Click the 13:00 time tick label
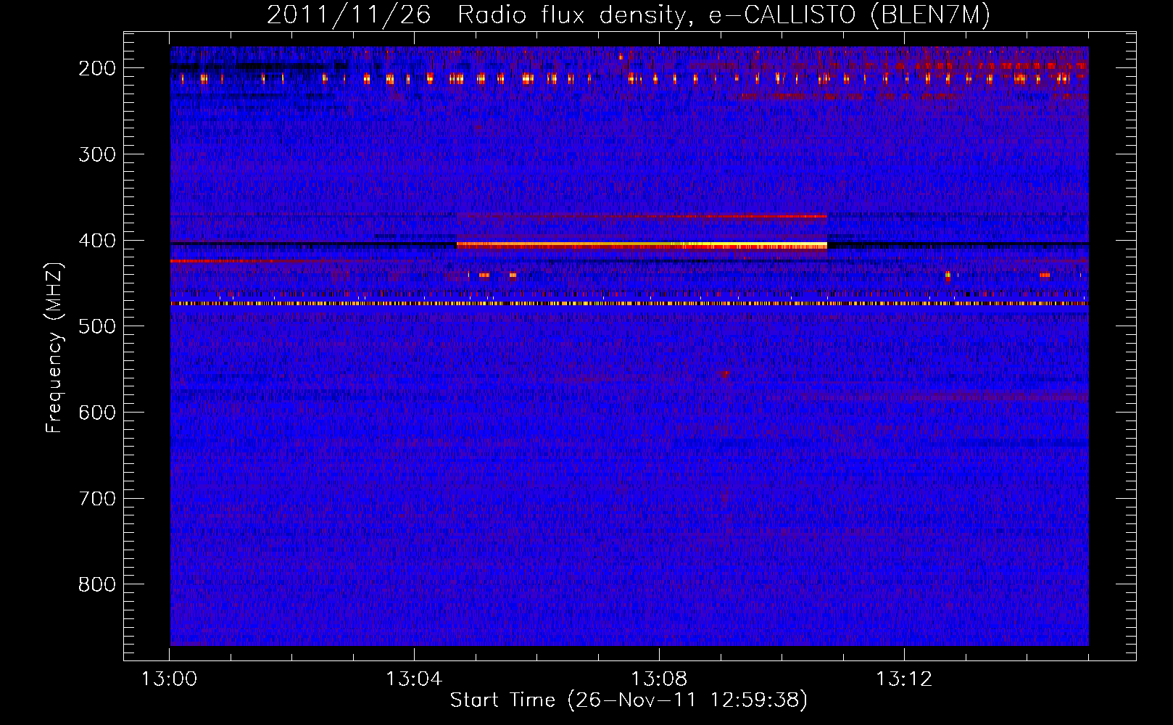Viewport: 1173px width, 725px height. point(169,679)
